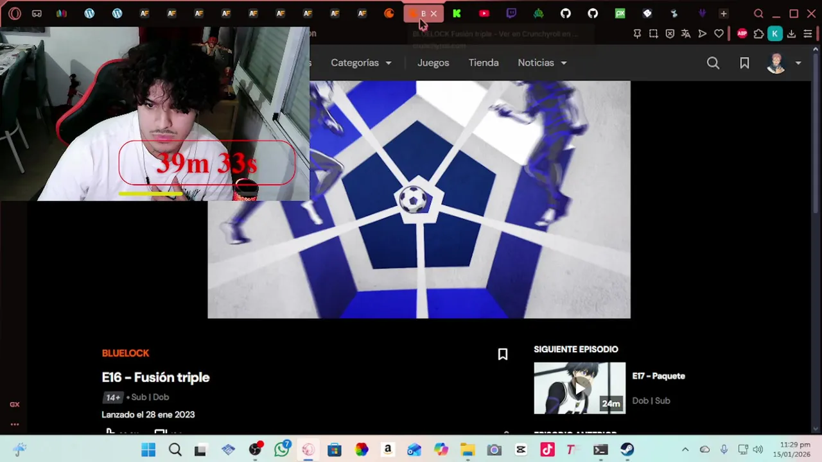Open sidebar three-dots settings

15,424
